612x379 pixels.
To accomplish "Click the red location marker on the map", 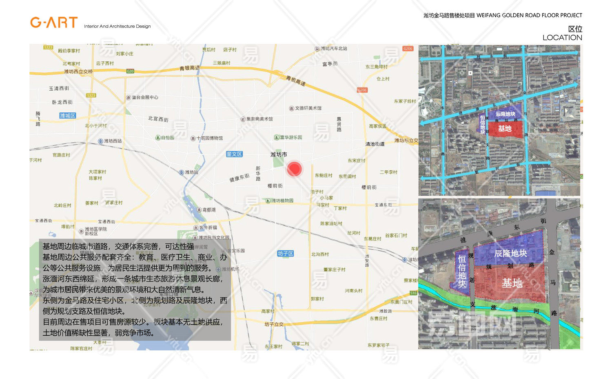I will click(294, 169).
